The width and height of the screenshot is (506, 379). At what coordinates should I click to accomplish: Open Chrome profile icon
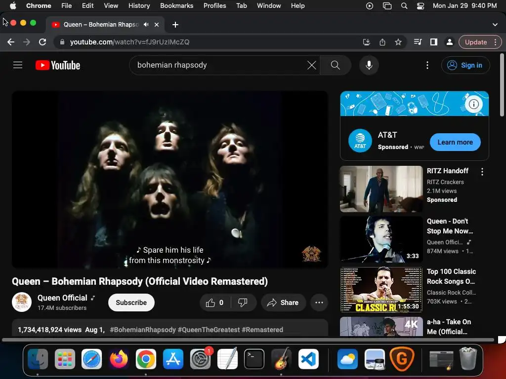point(449,42)
